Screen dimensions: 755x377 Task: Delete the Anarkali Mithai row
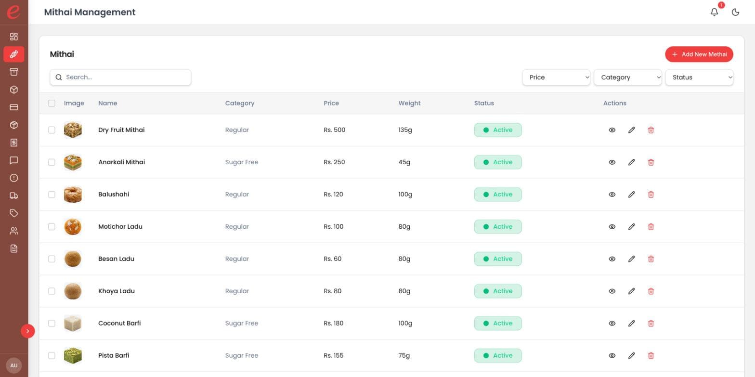pyautogui.click(x=651, y=162)
